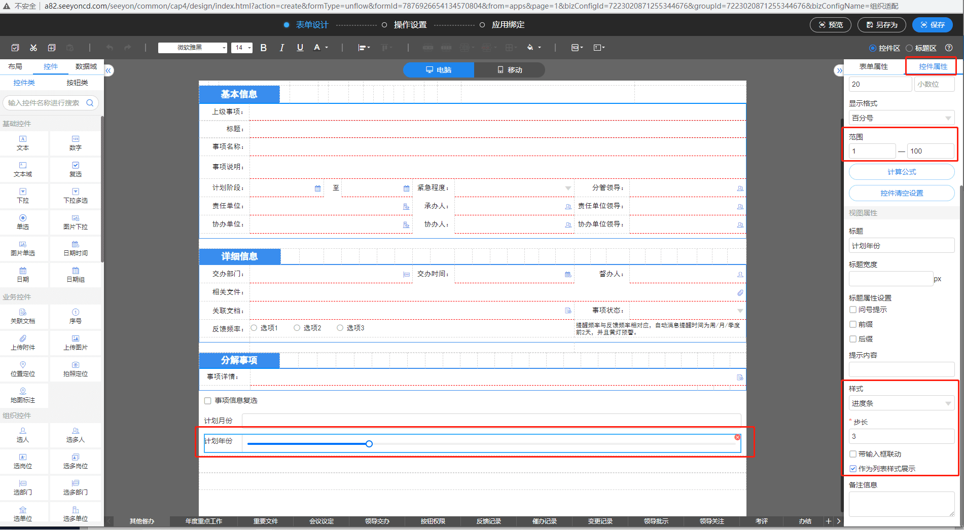
Task: Toggle italic formatting
Action: click(281, 48)
